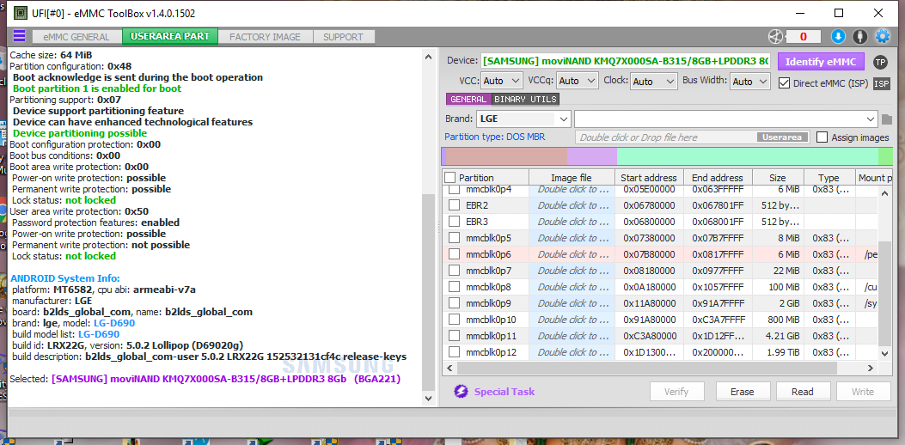Click the network globe icon
The height and width of the screenshot is (445, 905).
click(775, 36)
